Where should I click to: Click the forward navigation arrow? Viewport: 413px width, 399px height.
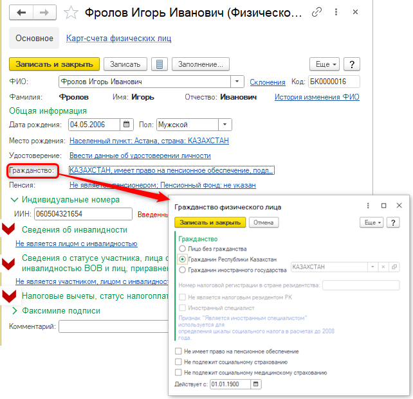point(44,12)
